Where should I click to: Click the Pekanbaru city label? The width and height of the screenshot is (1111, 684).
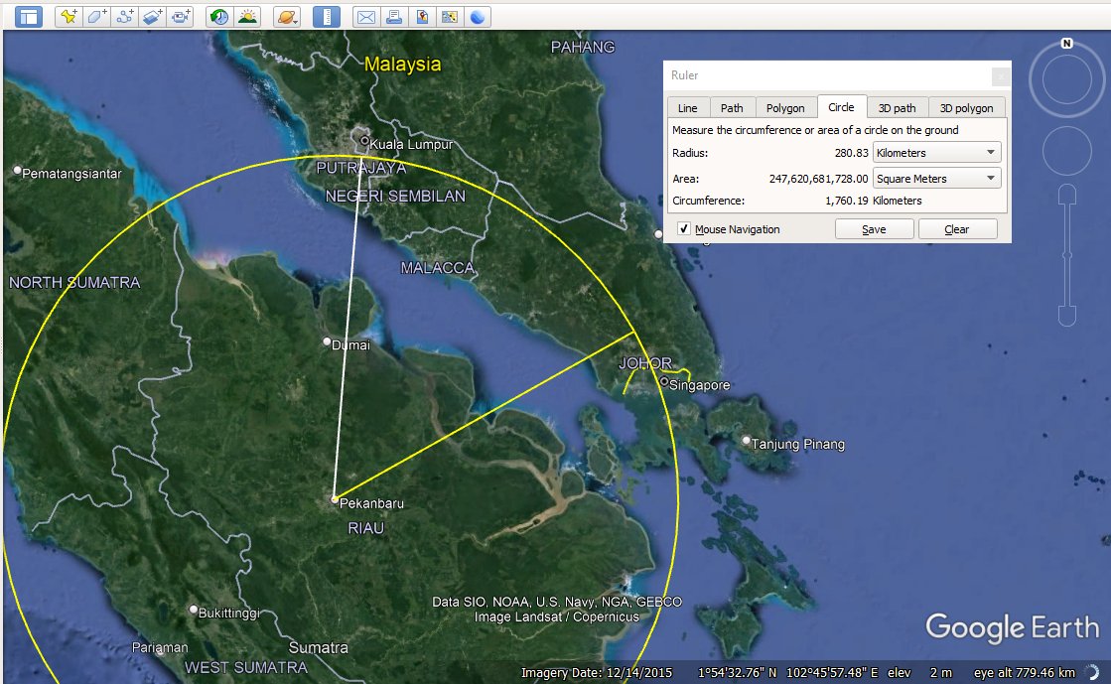pyautogui.click(x=371, y=503)
